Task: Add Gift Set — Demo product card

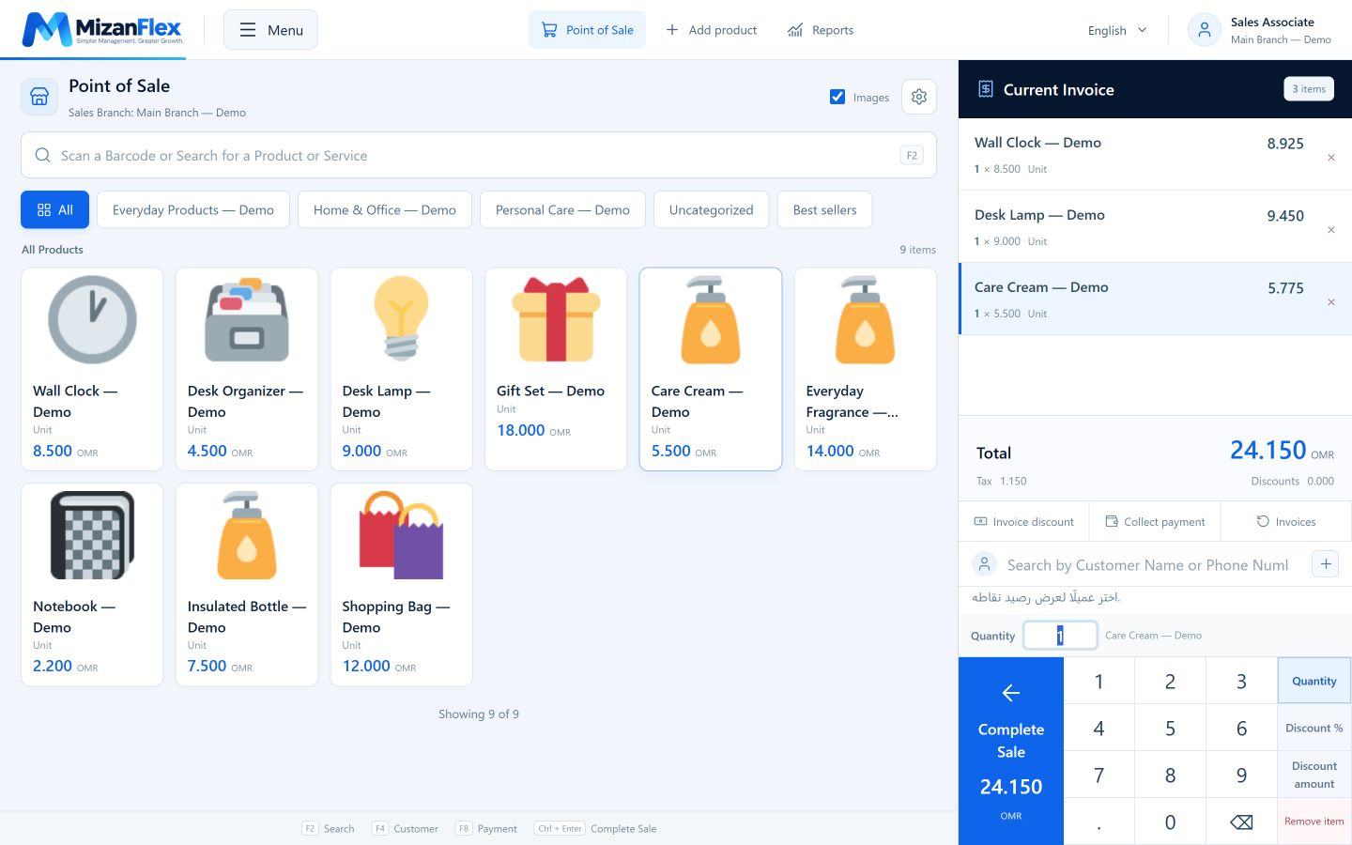Action: pos(556,369)
